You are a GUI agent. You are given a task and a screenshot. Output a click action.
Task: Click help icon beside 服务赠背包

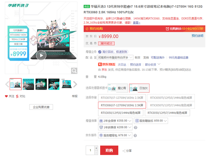pos(135,135)
